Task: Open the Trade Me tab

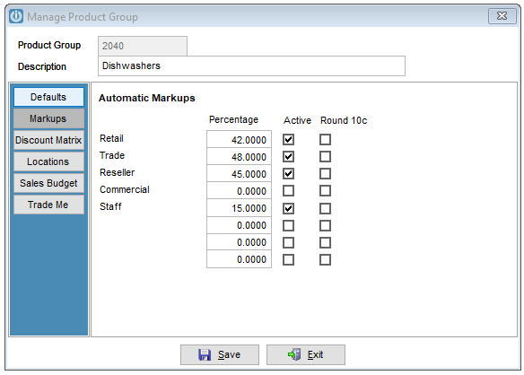Action: [x=48, y=205]
